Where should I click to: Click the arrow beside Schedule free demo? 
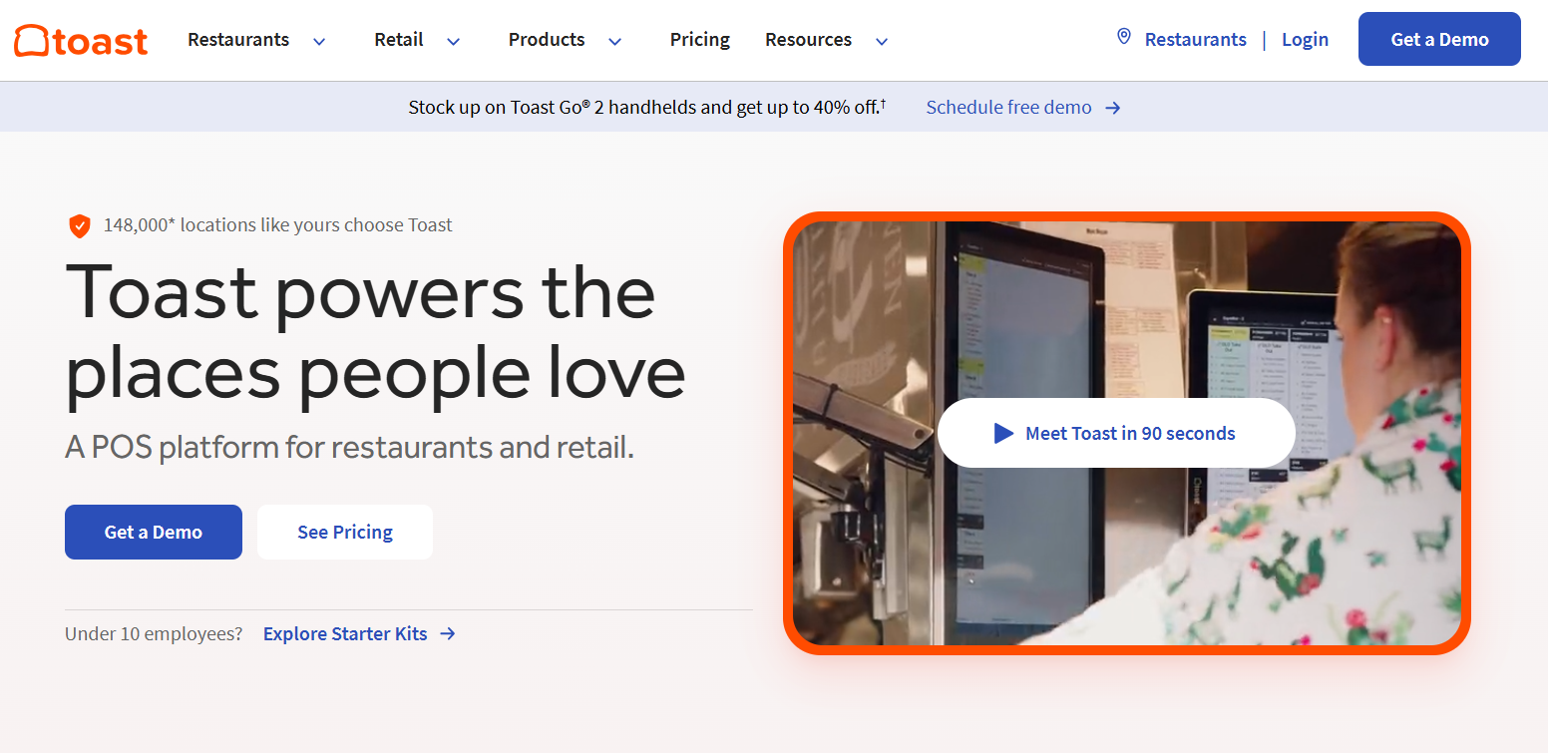point(1113,108)
